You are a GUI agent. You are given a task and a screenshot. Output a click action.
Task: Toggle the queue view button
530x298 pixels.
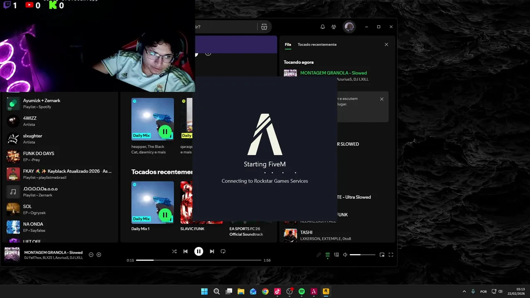pyautogui.click(x=328, y=255)
